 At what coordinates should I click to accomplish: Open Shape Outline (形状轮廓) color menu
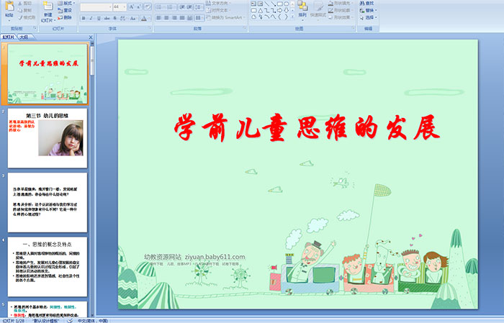340,10
